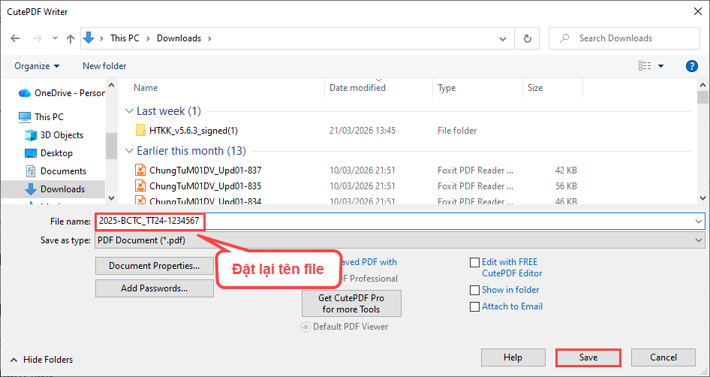Open Desktop in navigation pane
This screenshot has width=710, height=377.
[x=49, y=153]
